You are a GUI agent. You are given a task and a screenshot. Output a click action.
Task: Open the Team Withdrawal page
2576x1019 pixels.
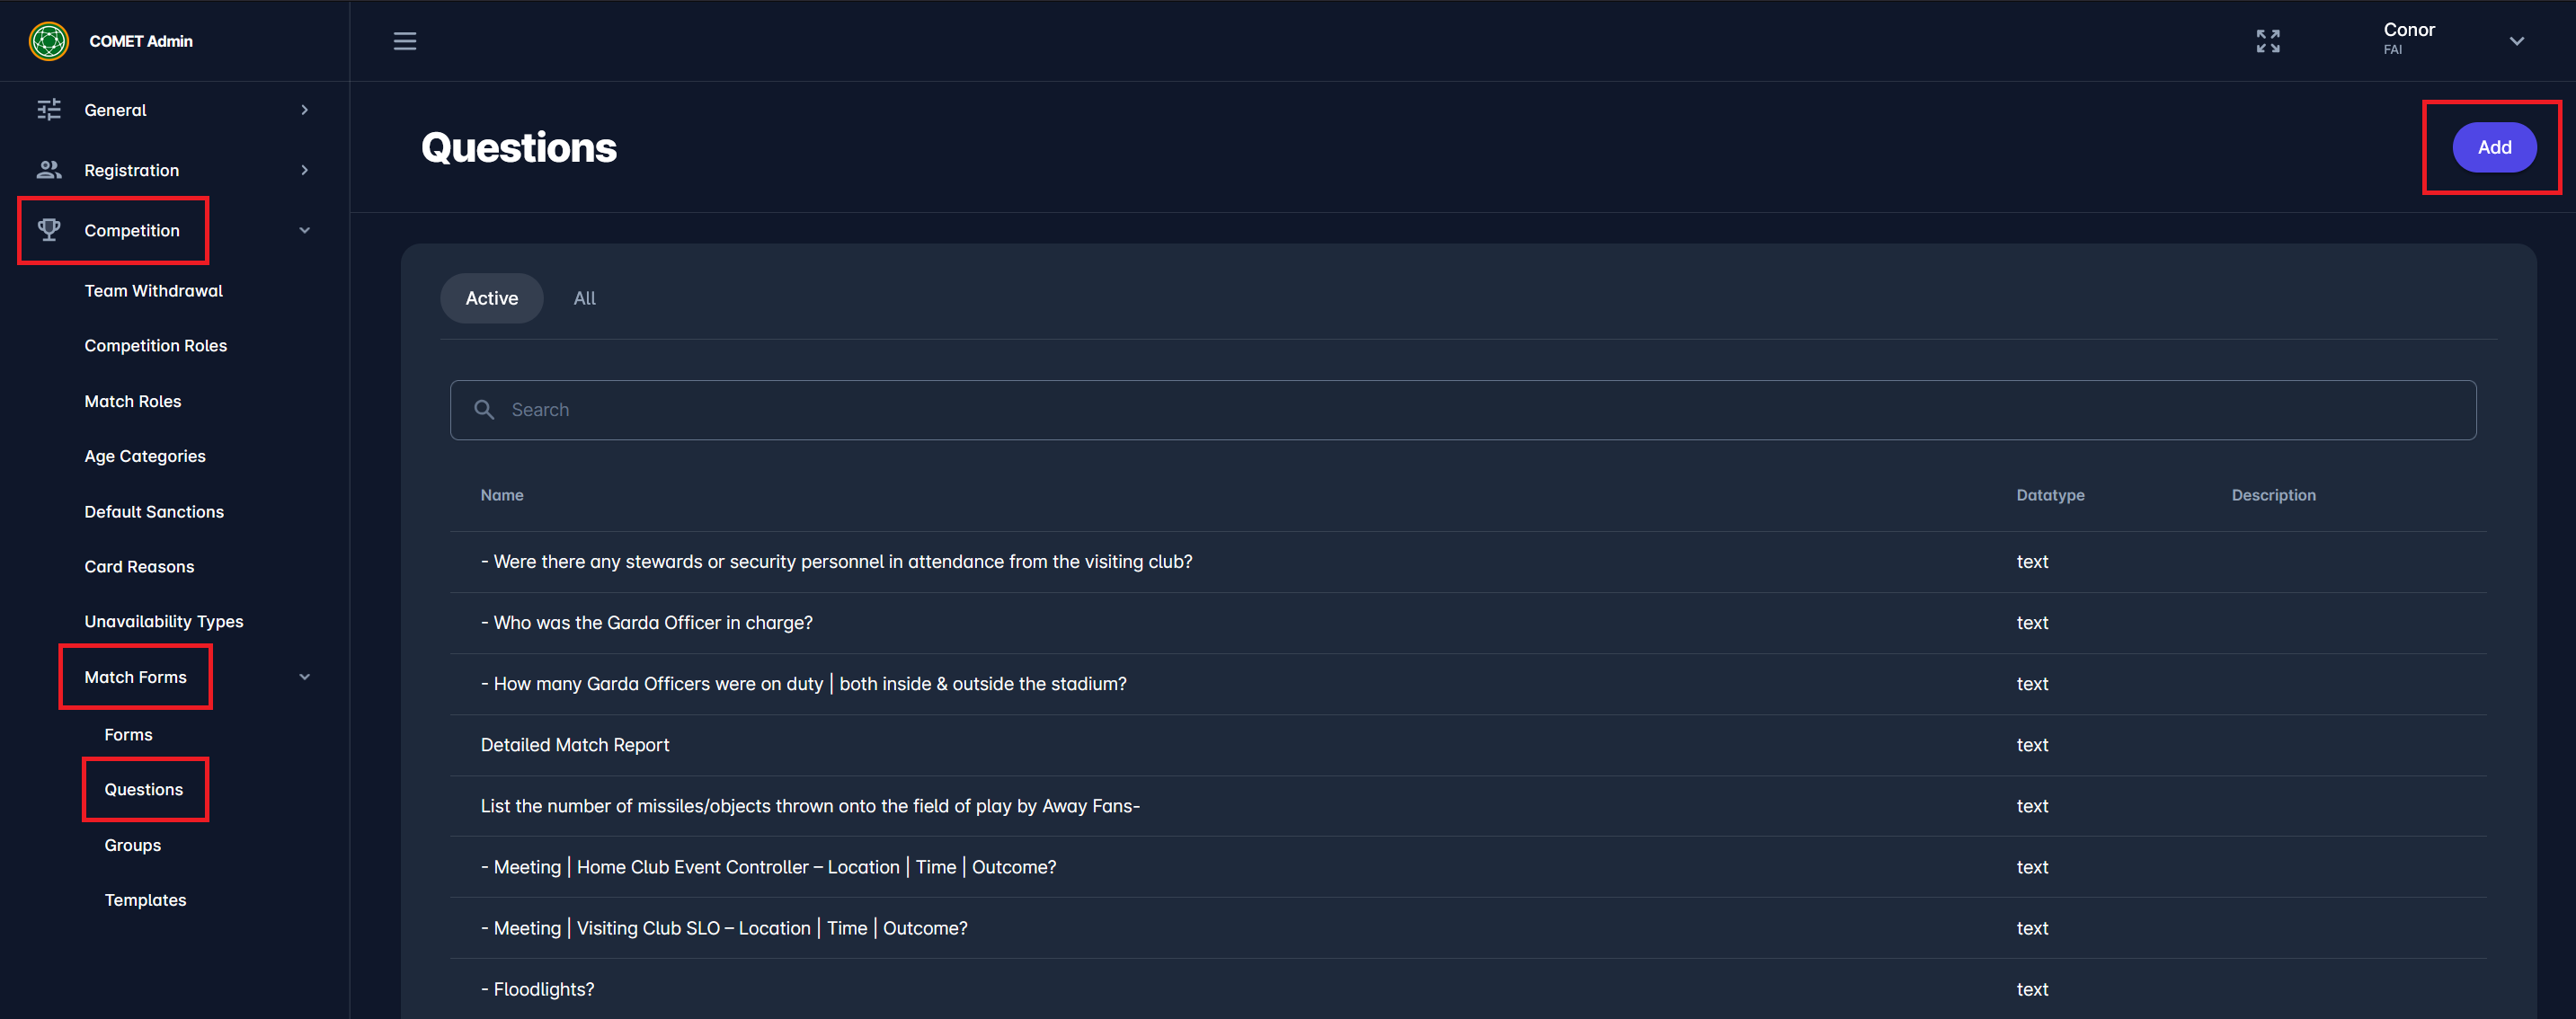[153, 291]
